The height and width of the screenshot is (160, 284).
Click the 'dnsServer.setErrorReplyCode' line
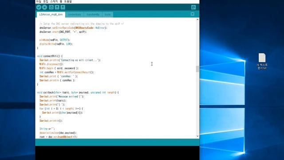(x=73, y=28)
